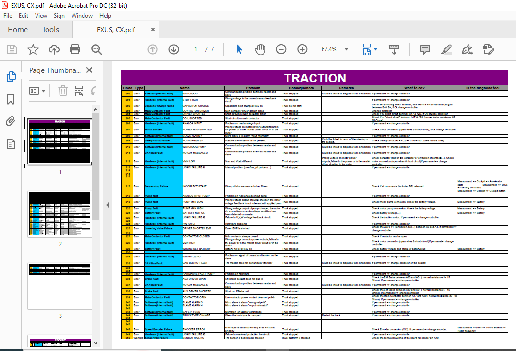516x351 pixels.
Task: Click the 'What to do?' column header
Action: pyautogui.click(x=414, y=88)
